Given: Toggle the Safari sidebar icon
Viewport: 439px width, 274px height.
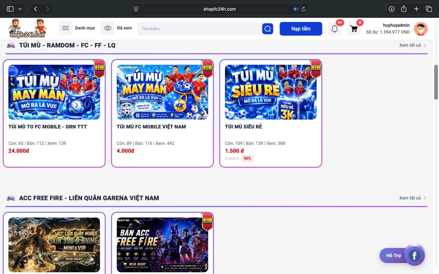Looking at the screenshot, I should pos(10,9).
